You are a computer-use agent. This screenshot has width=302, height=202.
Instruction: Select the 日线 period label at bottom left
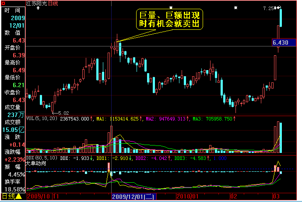[x=8, y=196]
